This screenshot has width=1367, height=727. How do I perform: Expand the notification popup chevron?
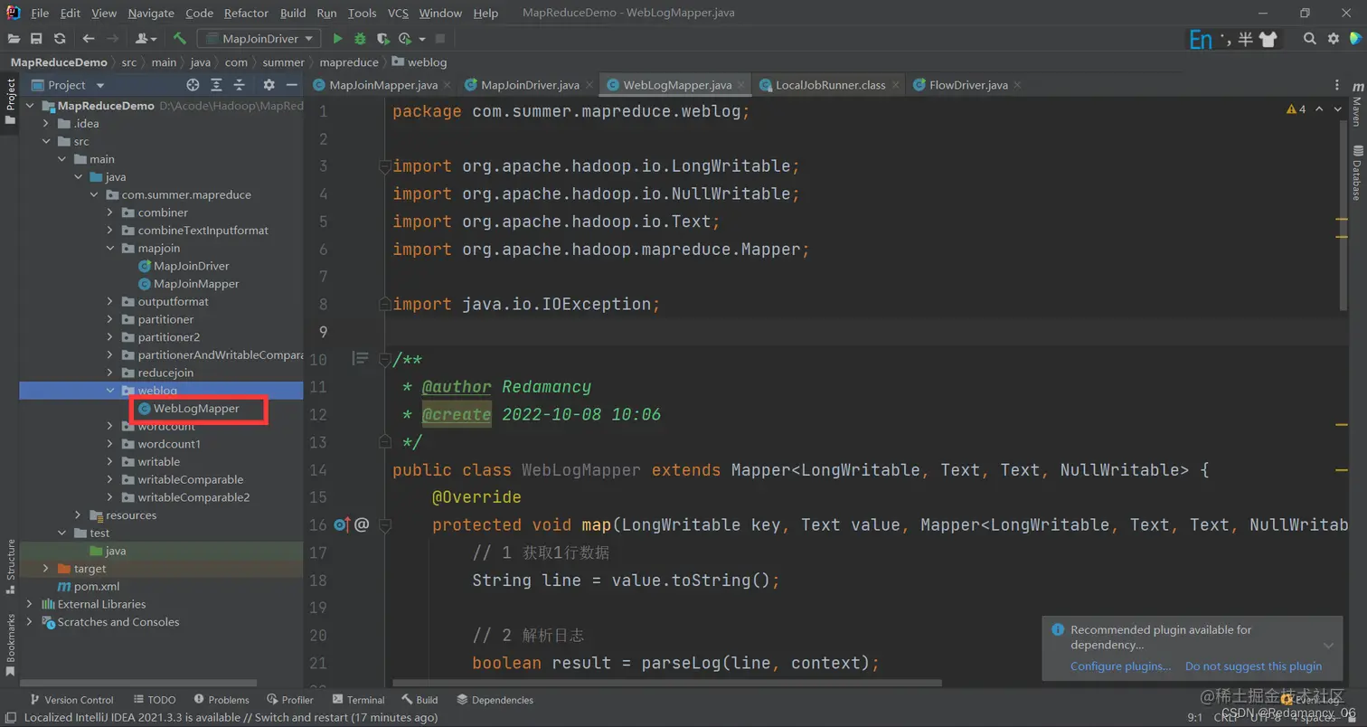click(1328, 645)
